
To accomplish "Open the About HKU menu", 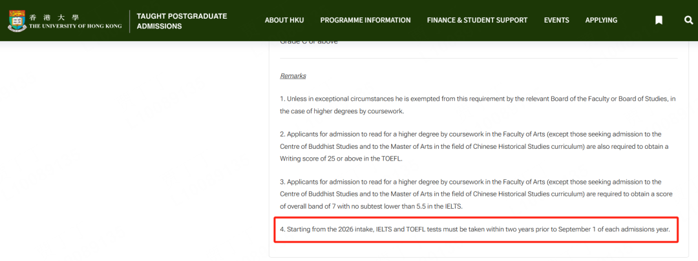I will [284, 21].
